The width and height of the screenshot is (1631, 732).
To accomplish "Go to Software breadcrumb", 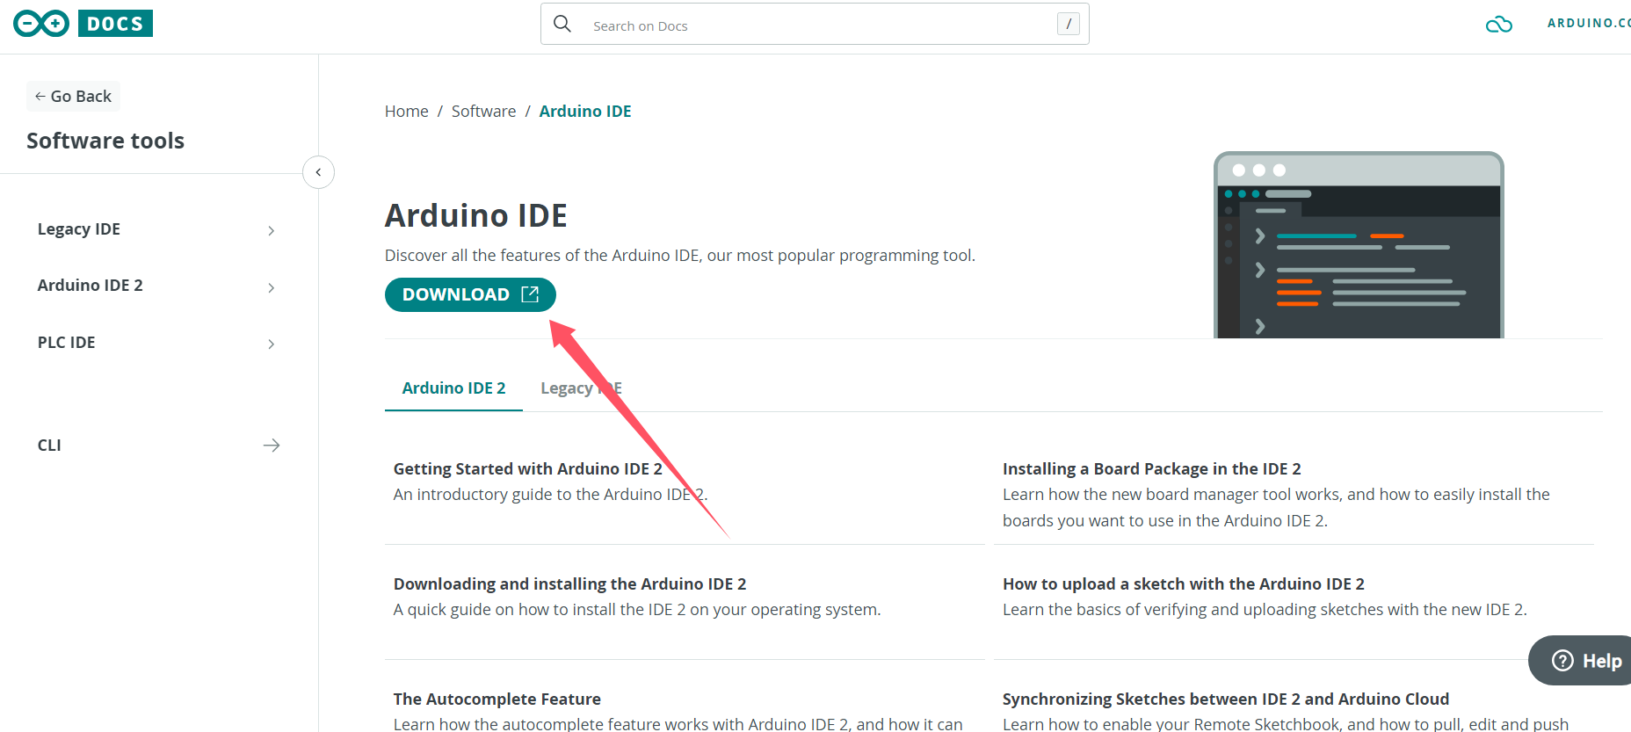I will (483, 112).
